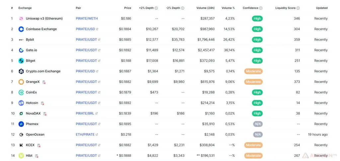Image resolution: width=340 pixels, height=161 pixels.
Task: Open the ETH/PIRATE pair link
Action: pyautogui.click(x=85, y=134)
